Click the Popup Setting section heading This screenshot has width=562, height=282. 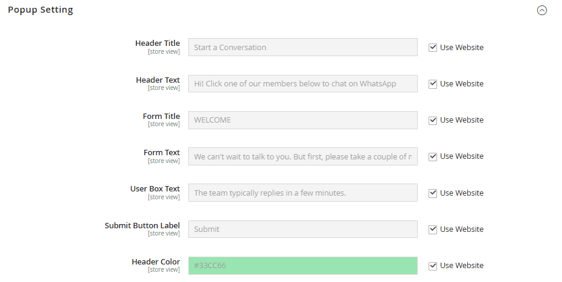tap(40, 10)
